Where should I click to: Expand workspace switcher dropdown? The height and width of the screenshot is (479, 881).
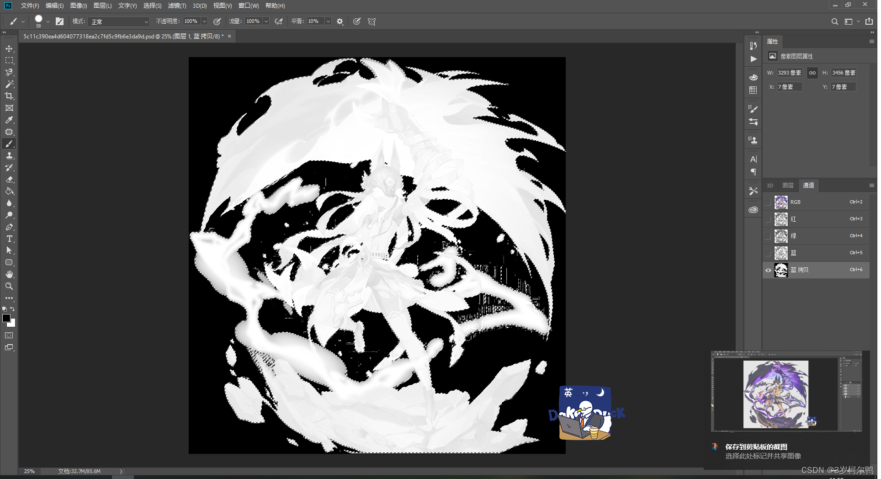858,21
